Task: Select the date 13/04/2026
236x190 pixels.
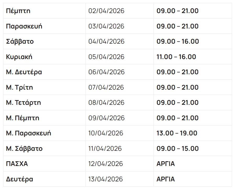Action: (105, 179)
